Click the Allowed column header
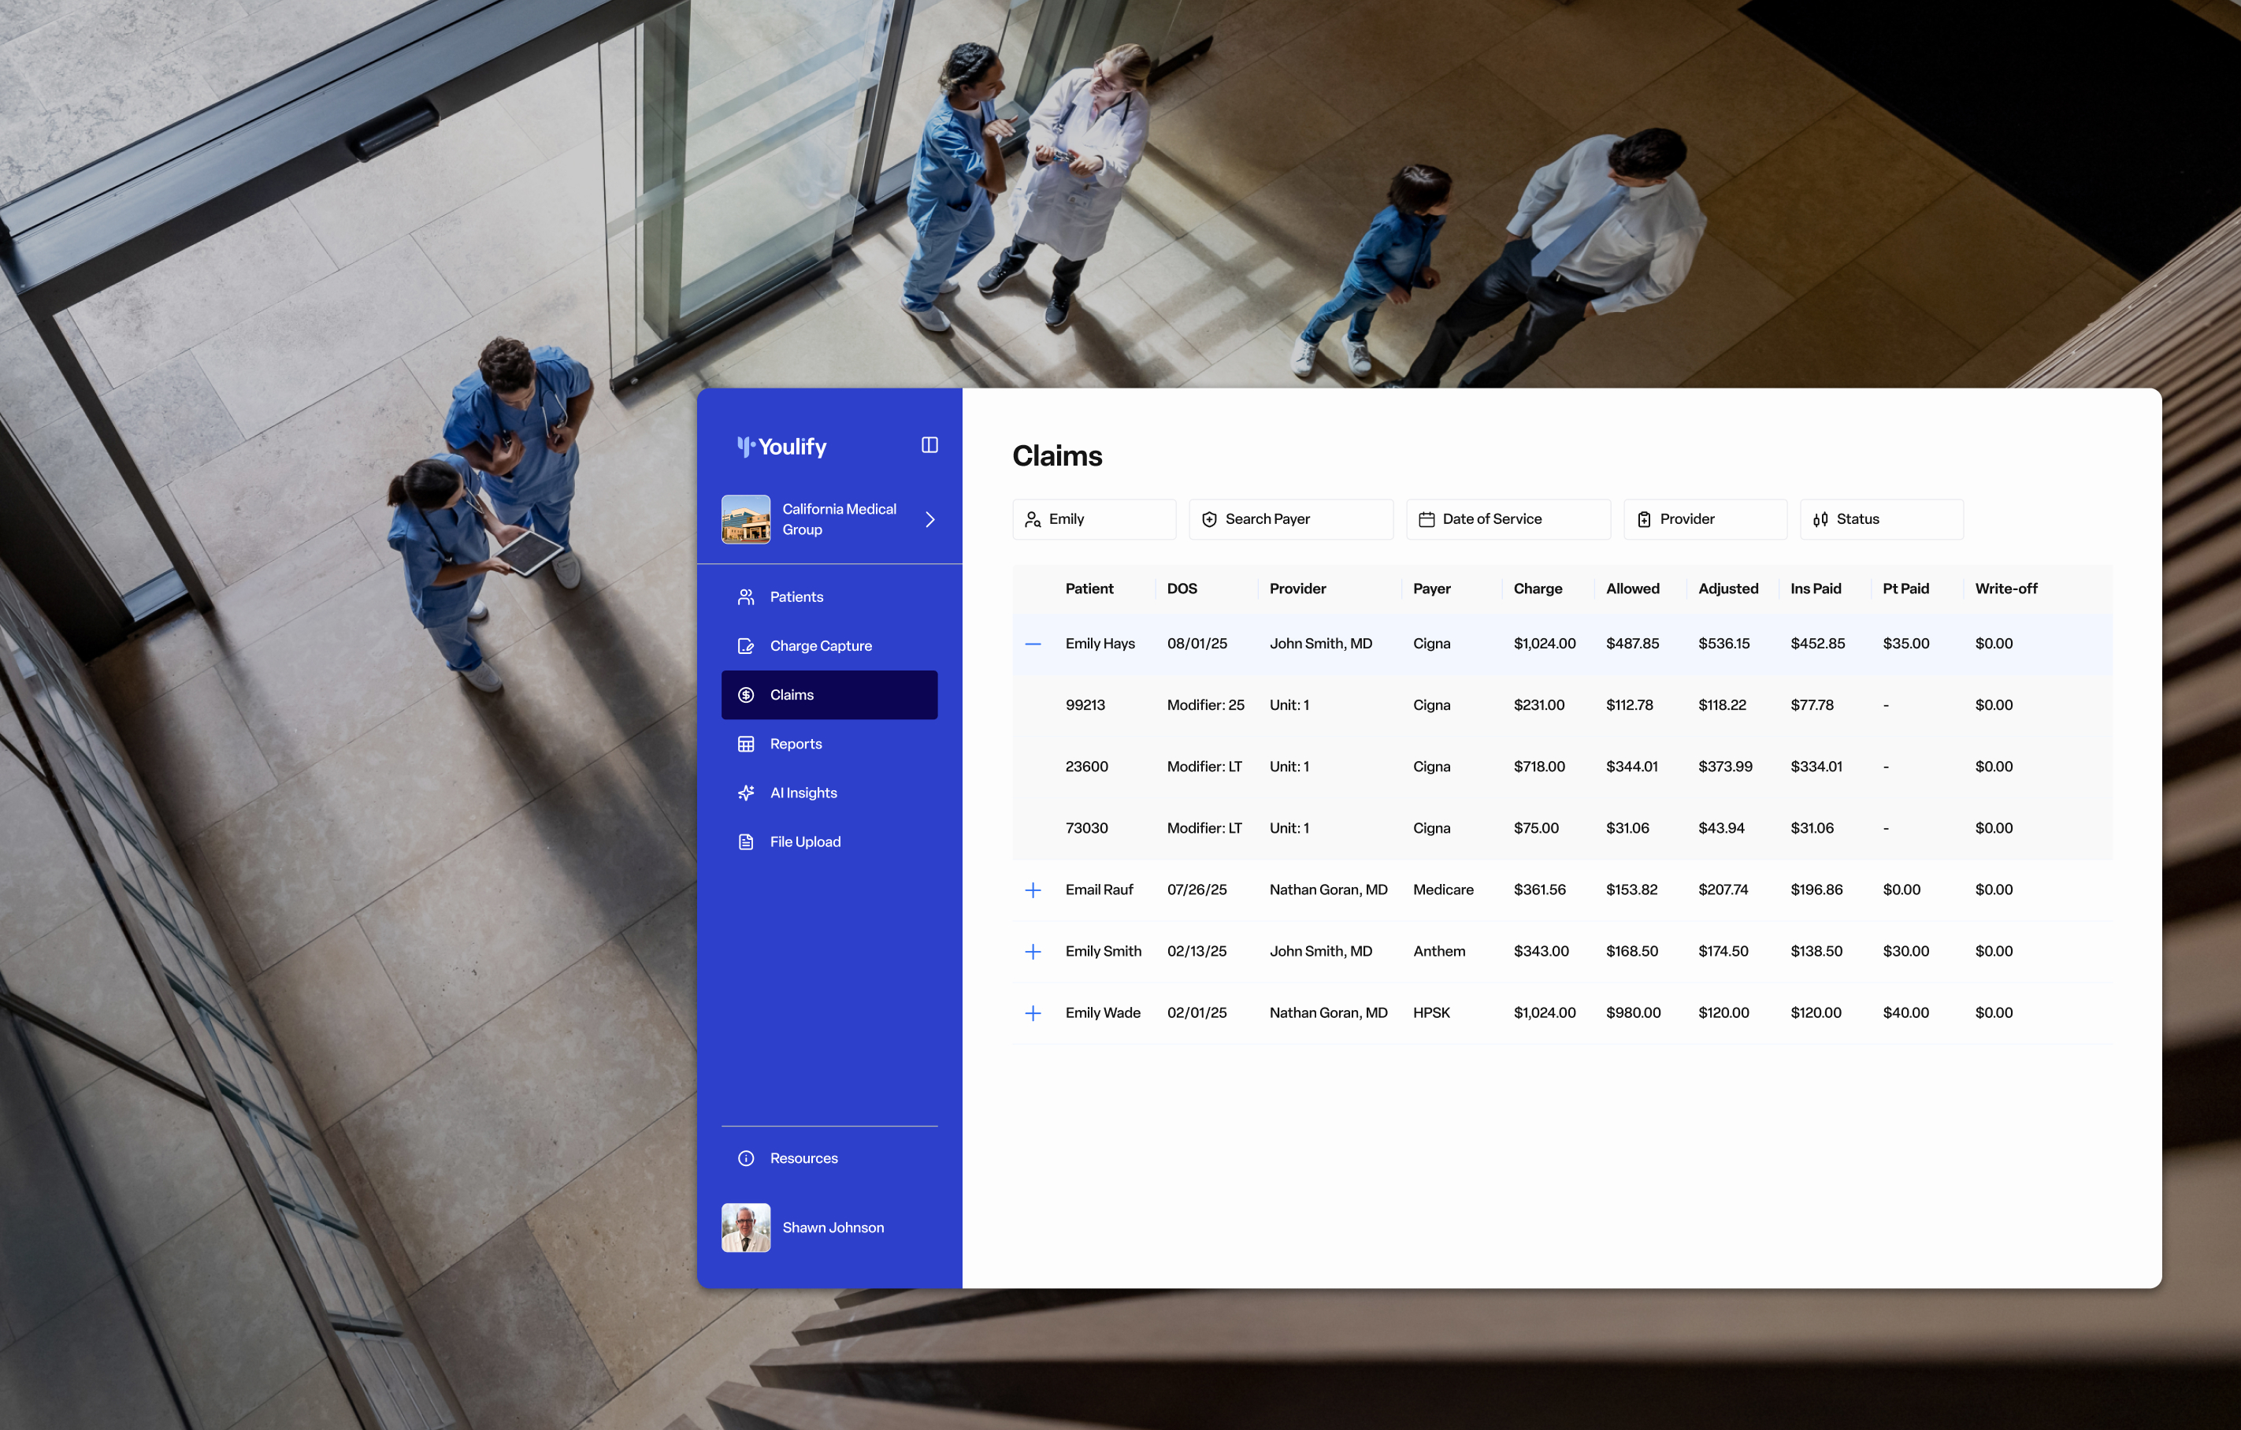Screen dimensions: 2241x1430 [x=1632, y=589]
